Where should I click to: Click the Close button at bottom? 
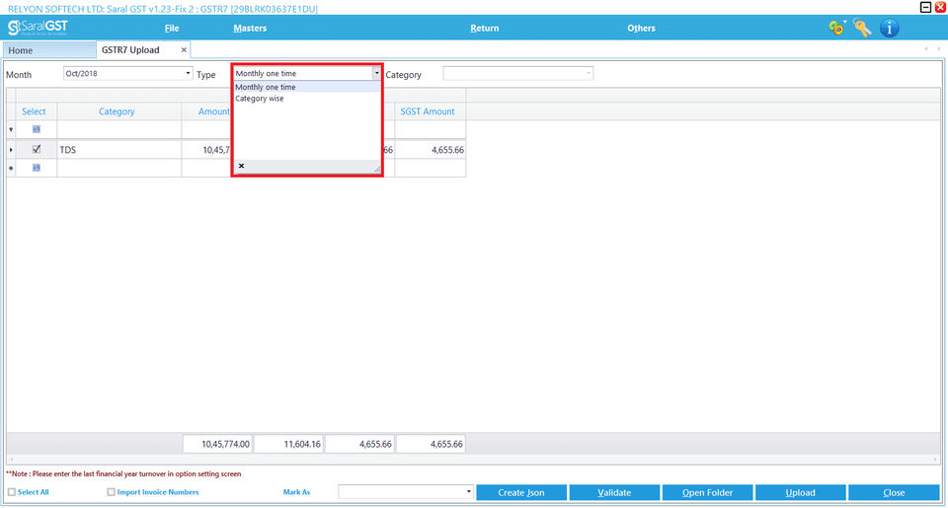pyautogui.click(x=894, y=492)
